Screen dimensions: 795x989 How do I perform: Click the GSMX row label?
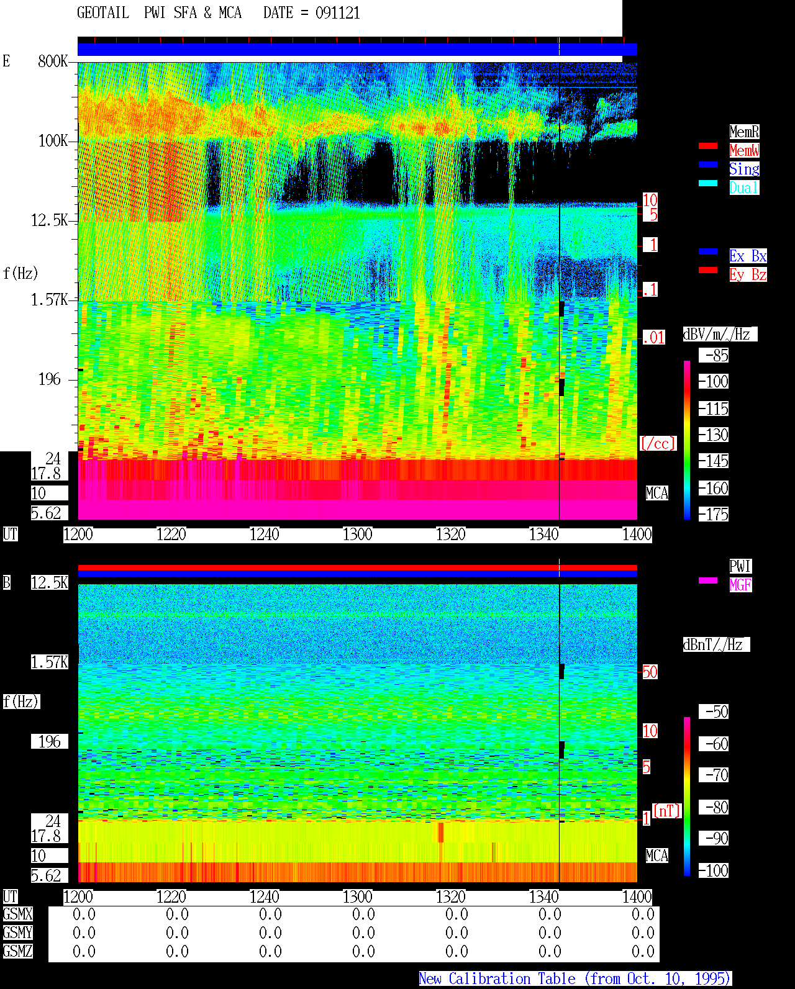click(17, 914)
